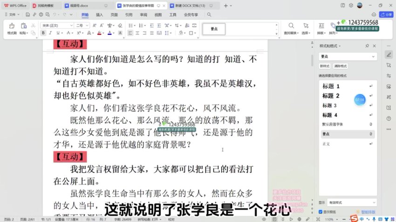Select the pen icon in right sidebar
The image size is (396, 222).
tap(389, 54)
